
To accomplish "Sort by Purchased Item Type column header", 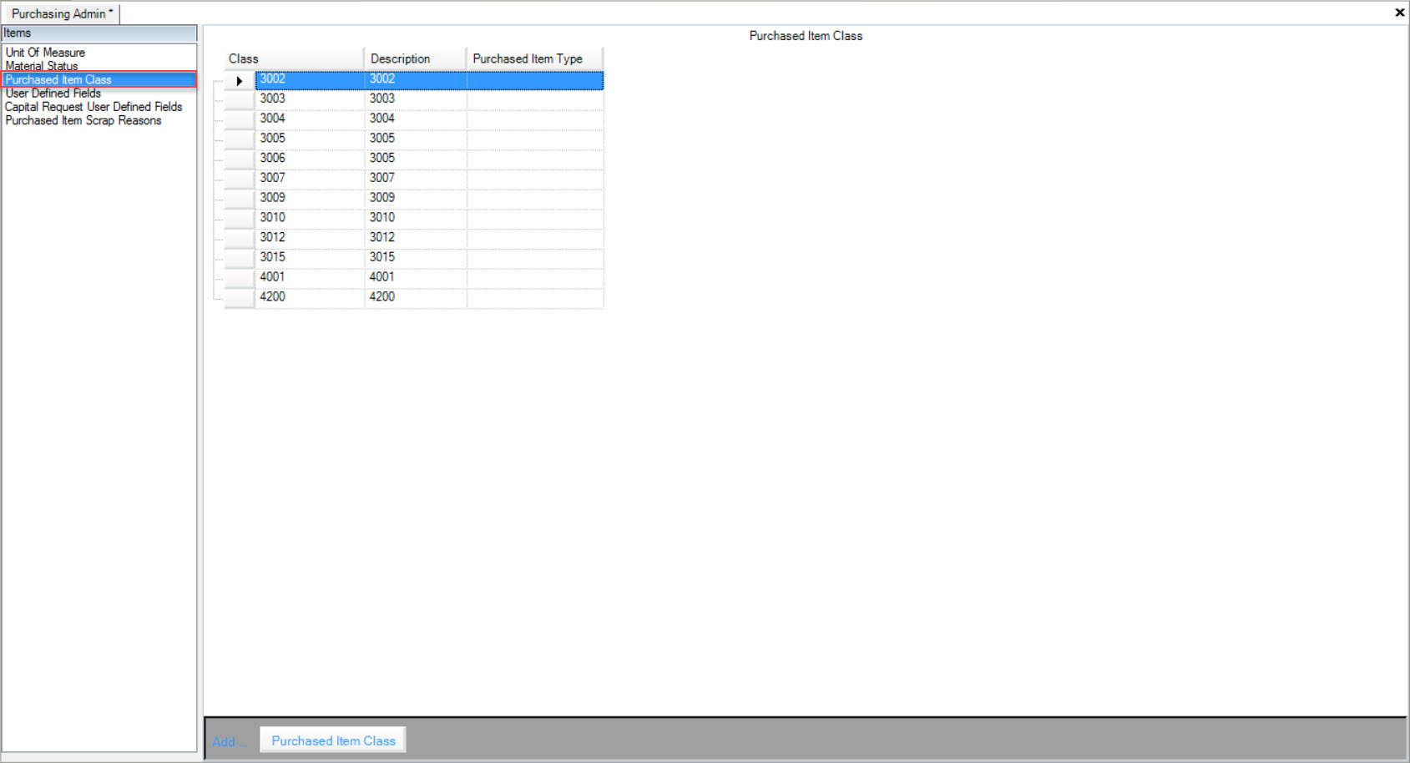I will point(534,58).
